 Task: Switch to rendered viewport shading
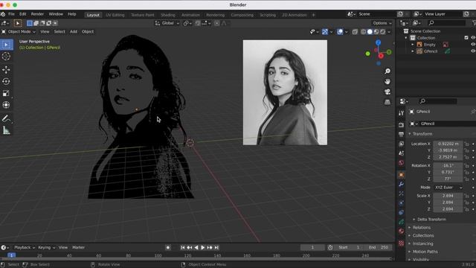coord(383,31)
